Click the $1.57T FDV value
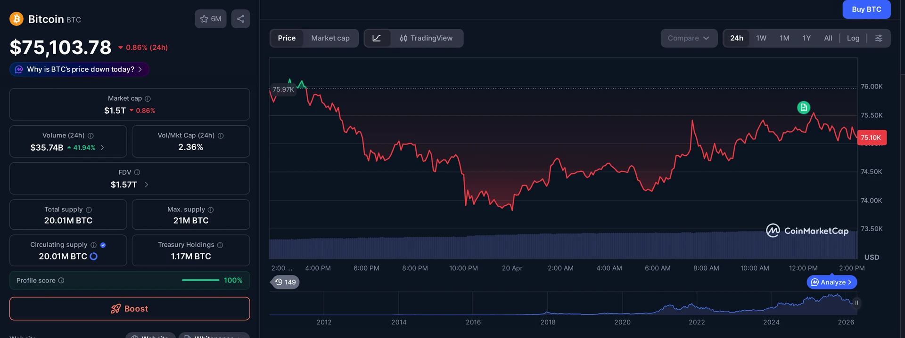Viewport: 905px width, 338px height. (x=124, y=185)
